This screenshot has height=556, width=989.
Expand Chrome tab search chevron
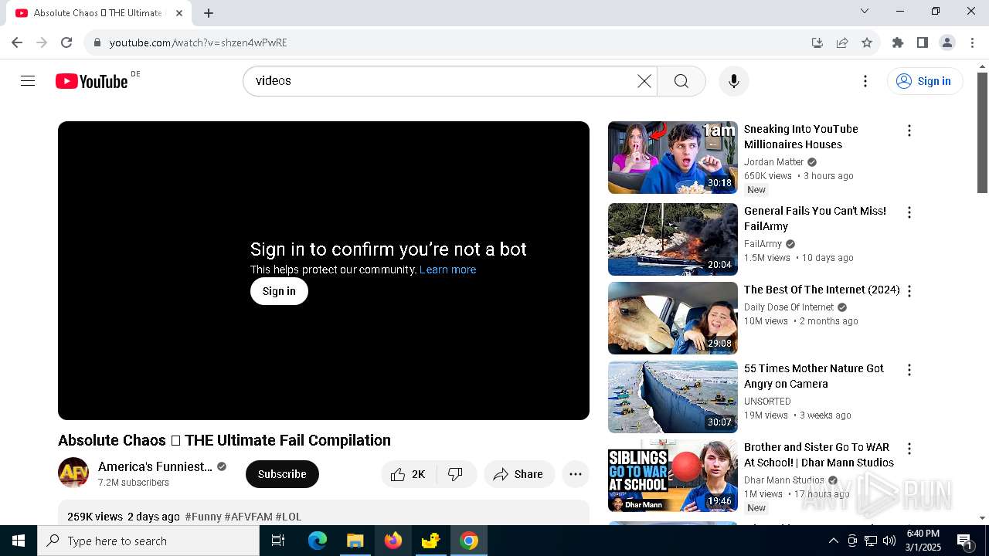pos(865,11)
